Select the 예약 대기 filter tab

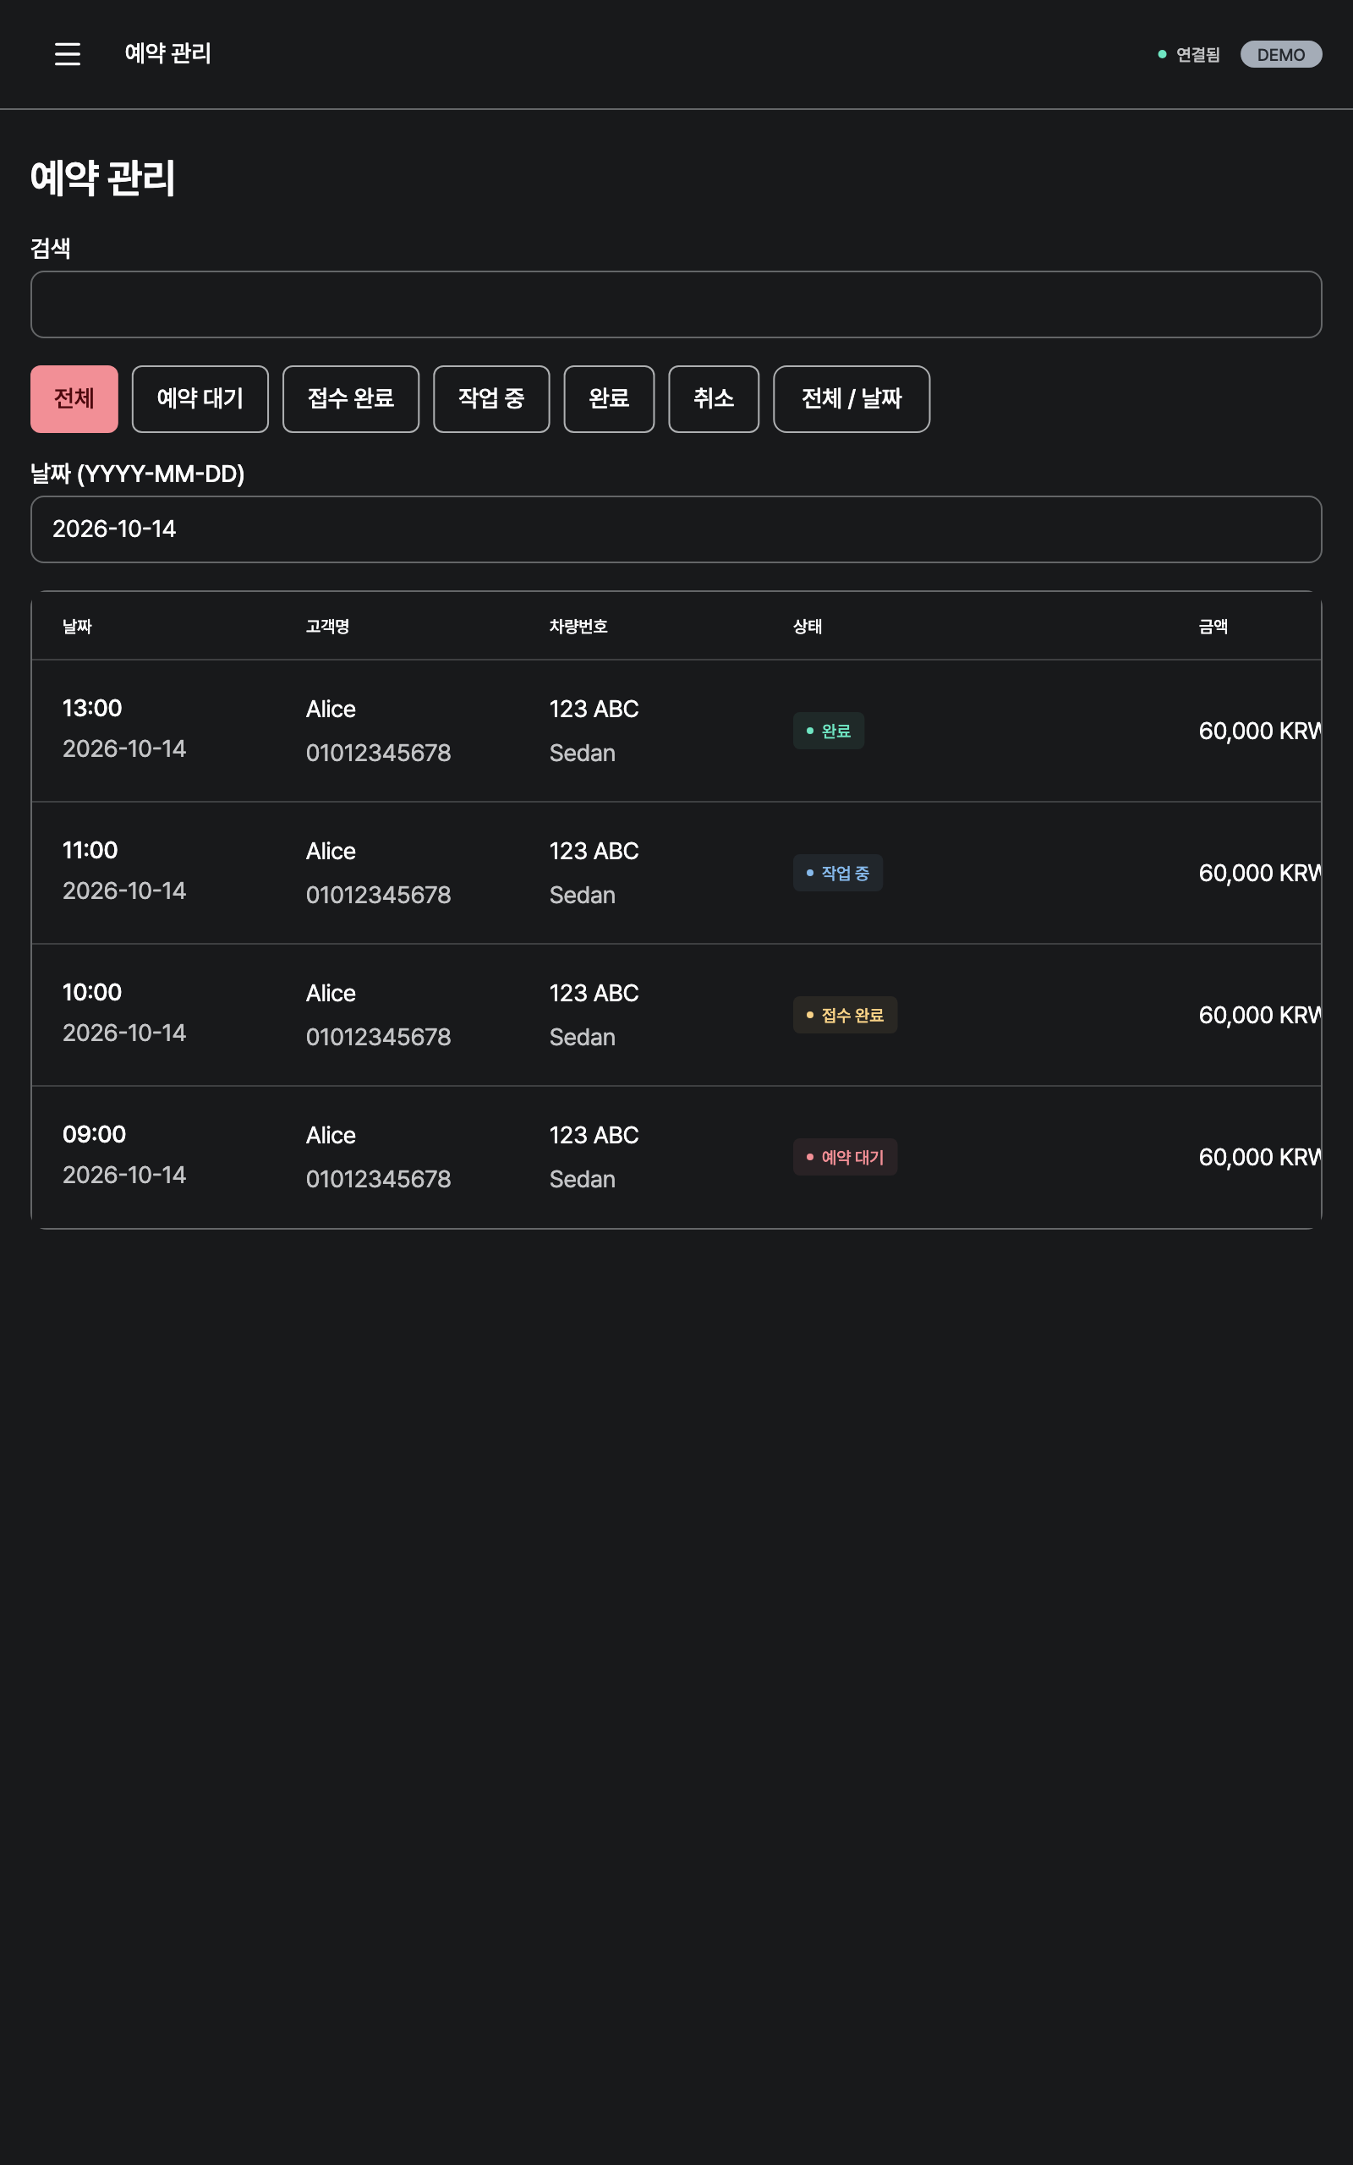200,399
